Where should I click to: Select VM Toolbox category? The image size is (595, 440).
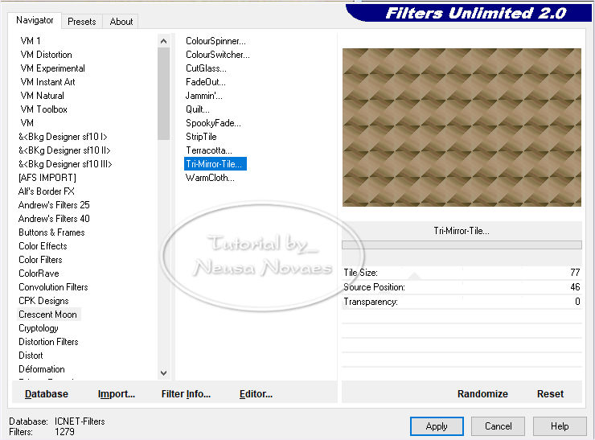point(44,109)
